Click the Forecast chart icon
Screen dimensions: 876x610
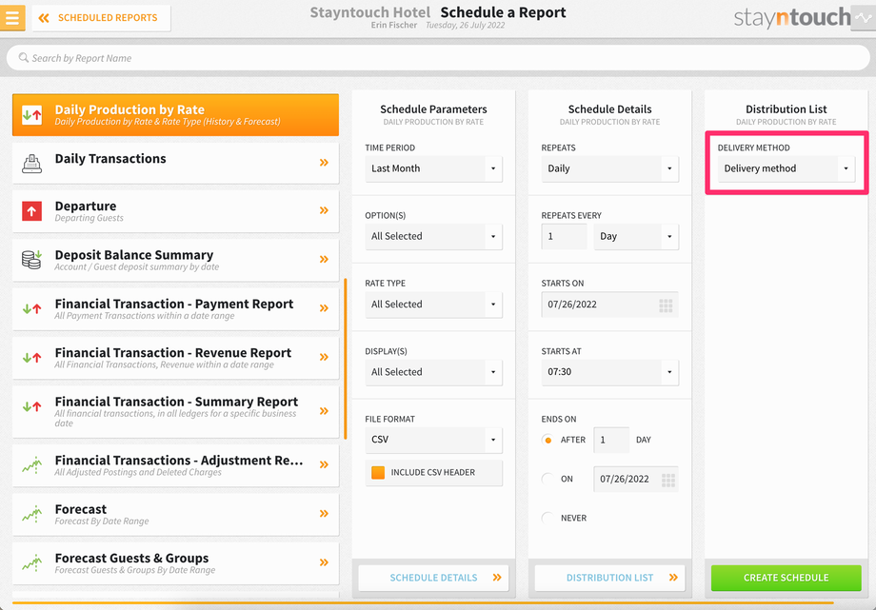(x=31, y=514)
